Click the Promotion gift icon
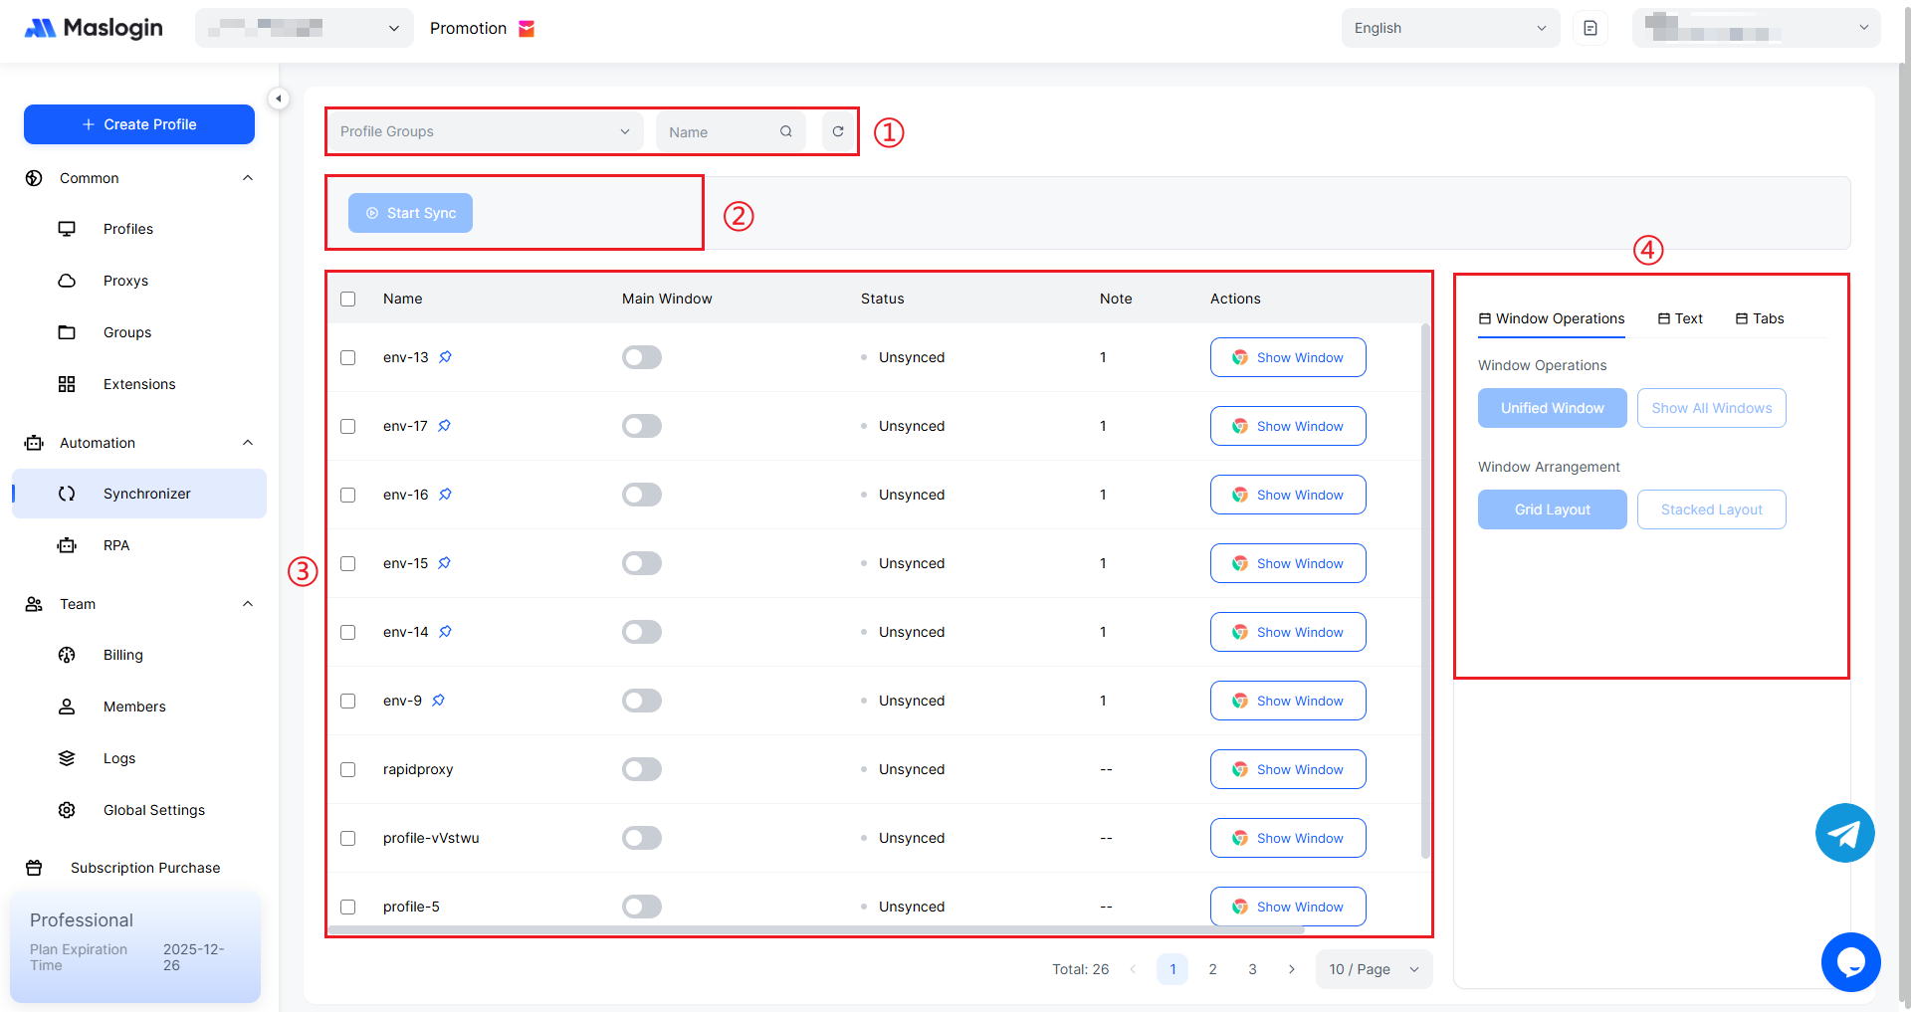 click(528, 29)
